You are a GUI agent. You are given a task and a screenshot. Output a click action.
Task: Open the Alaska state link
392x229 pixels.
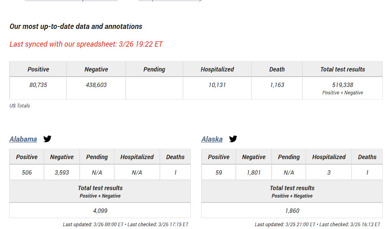[x=212, y=139]
